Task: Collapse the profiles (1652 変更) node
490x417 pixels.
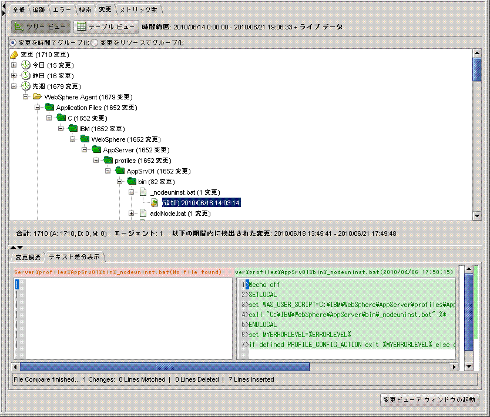Action: pyautogui.click(x=96, y=161)
